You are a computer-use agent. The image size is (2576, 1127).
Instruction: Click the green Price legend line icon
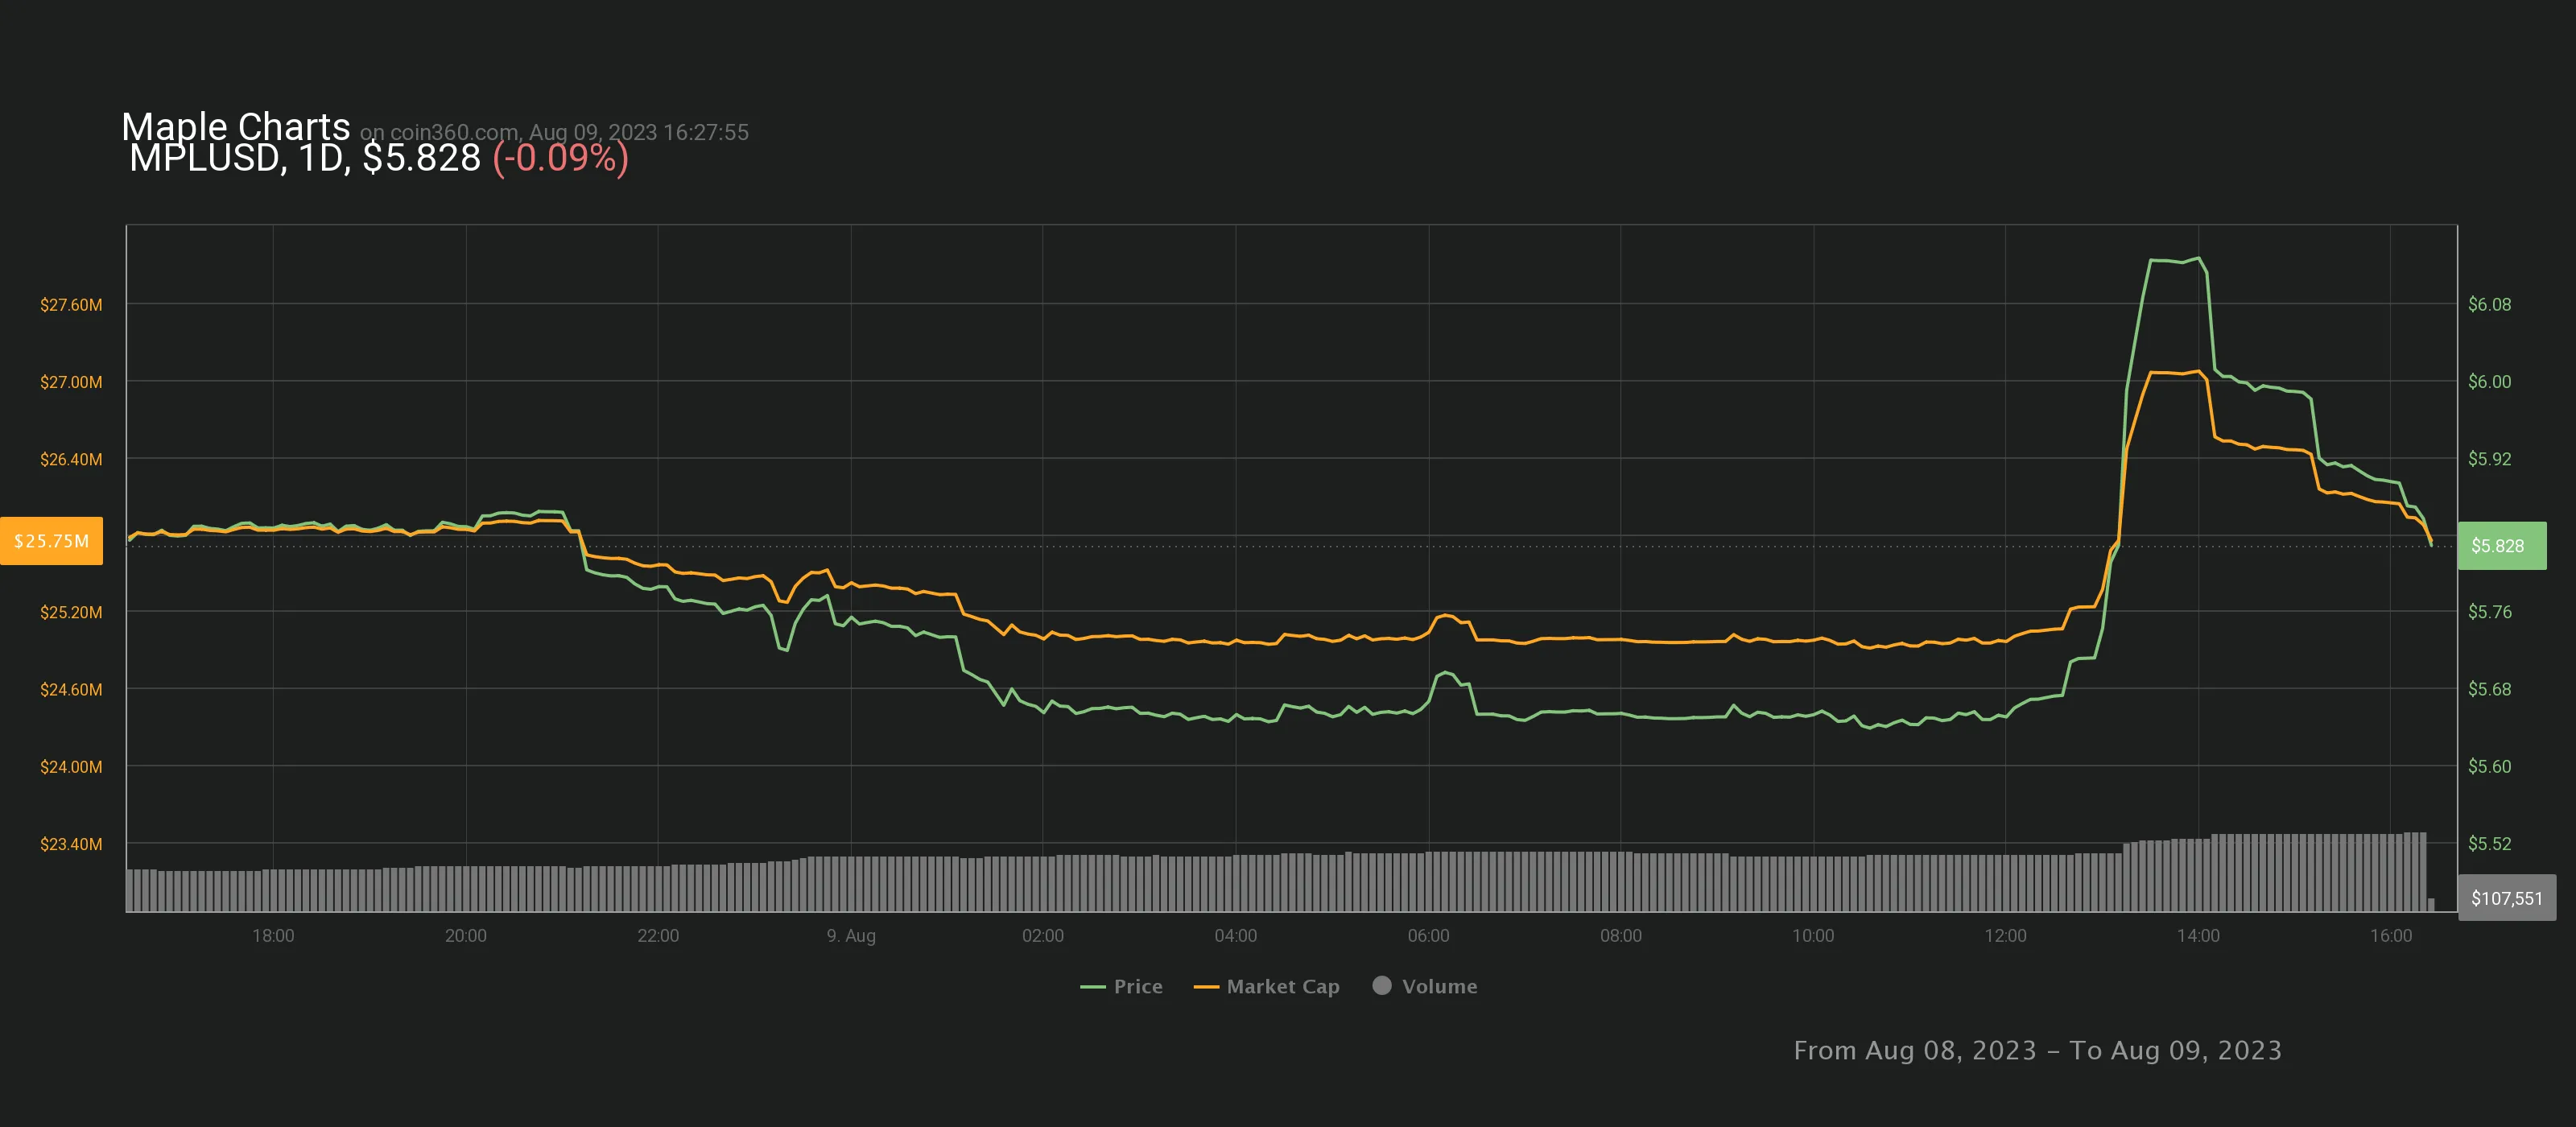(1092, 987)
